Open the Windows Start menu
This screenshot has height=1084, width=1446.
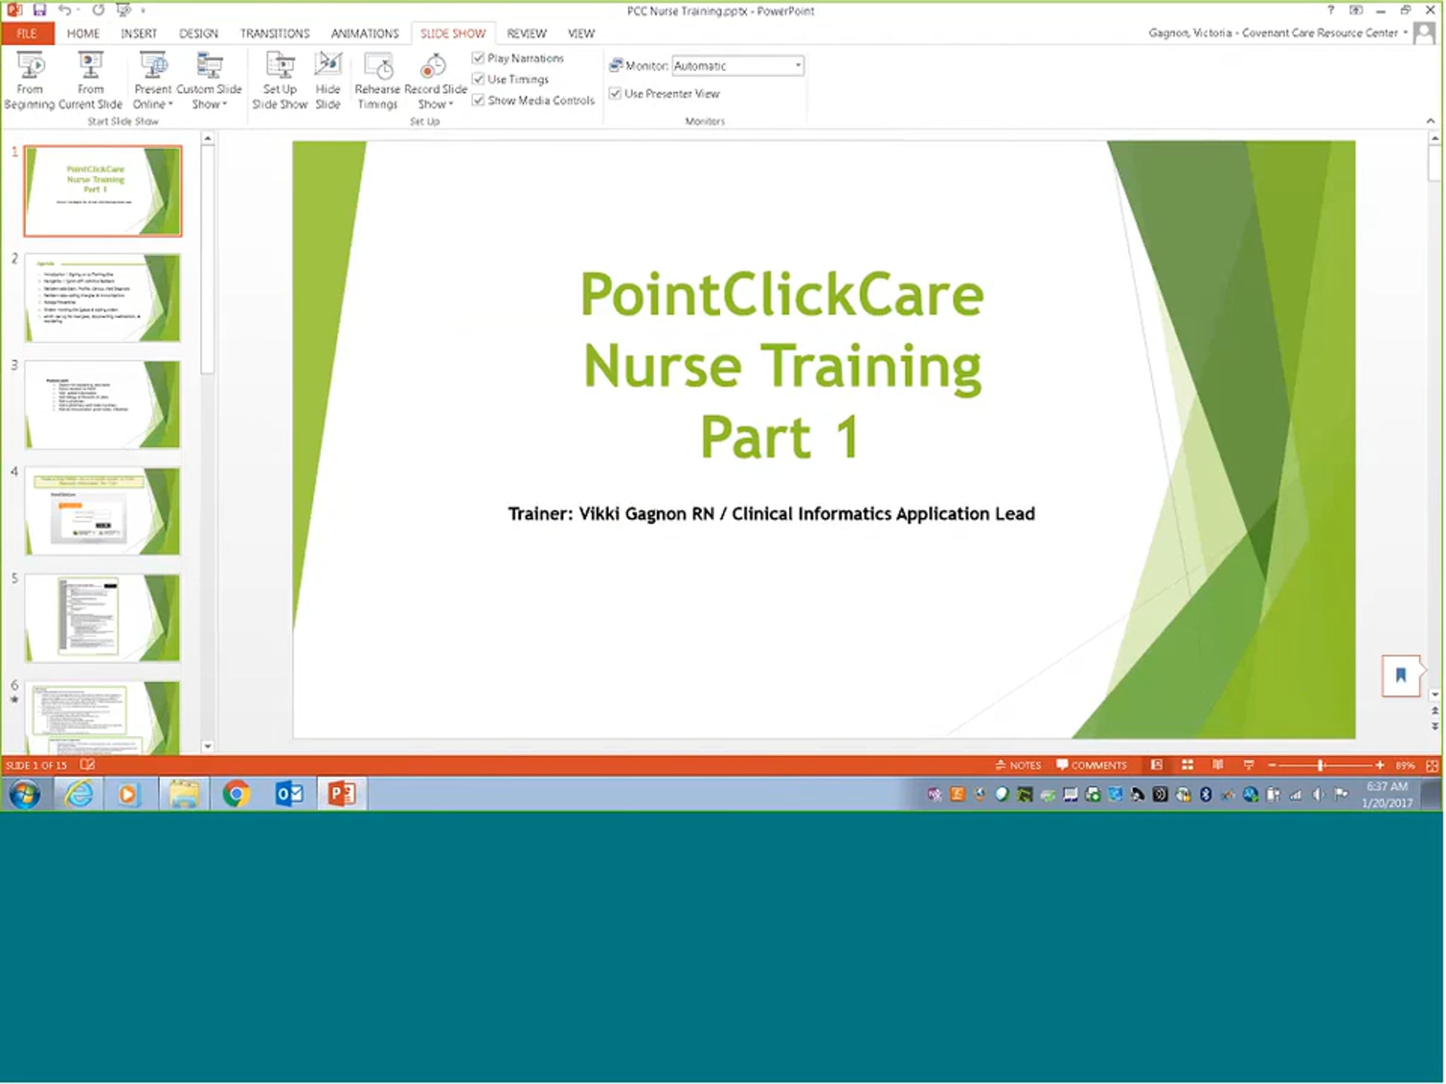(x=25, y=794)
